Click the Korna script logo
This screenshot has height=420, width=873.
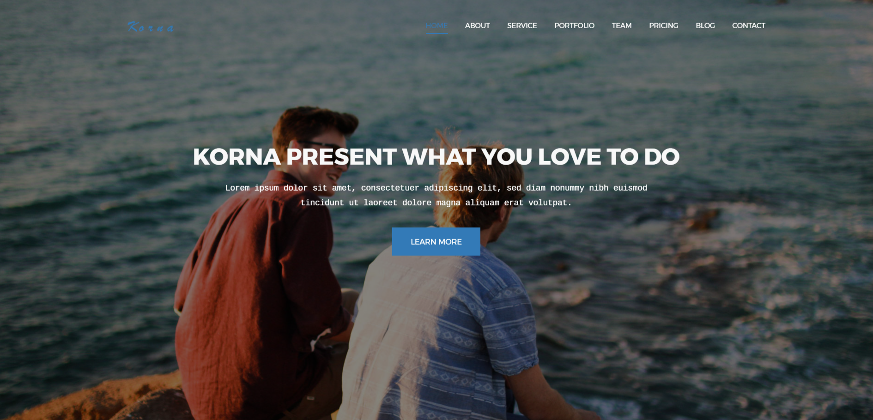click(151, 27)
